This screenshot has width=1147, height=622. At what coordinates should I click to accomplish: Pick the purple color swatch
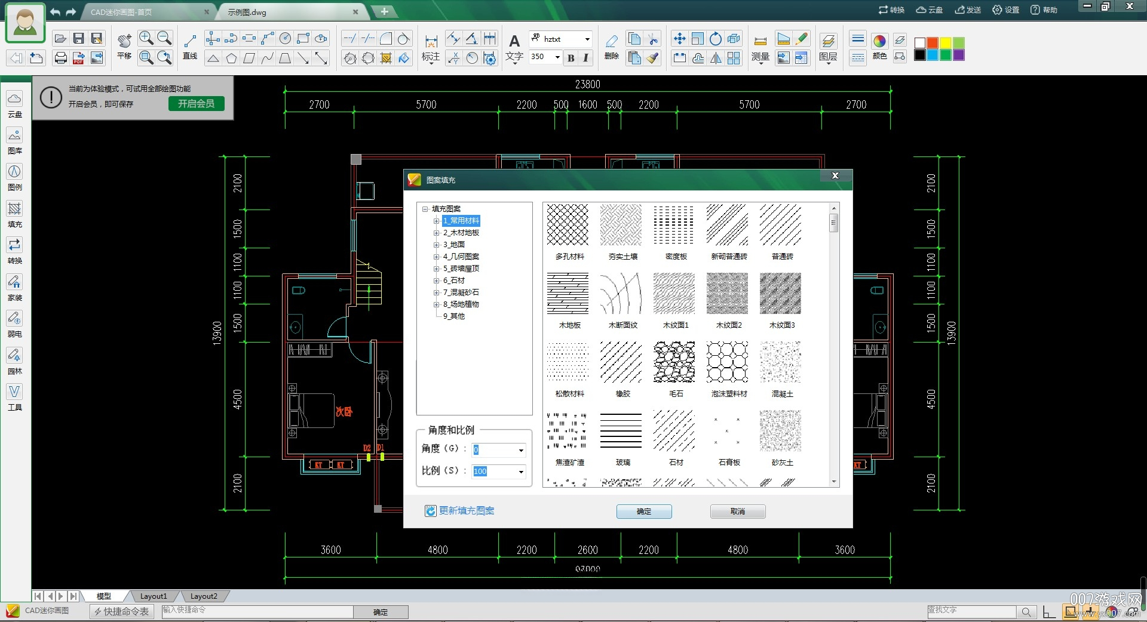[x=958, y=56]
